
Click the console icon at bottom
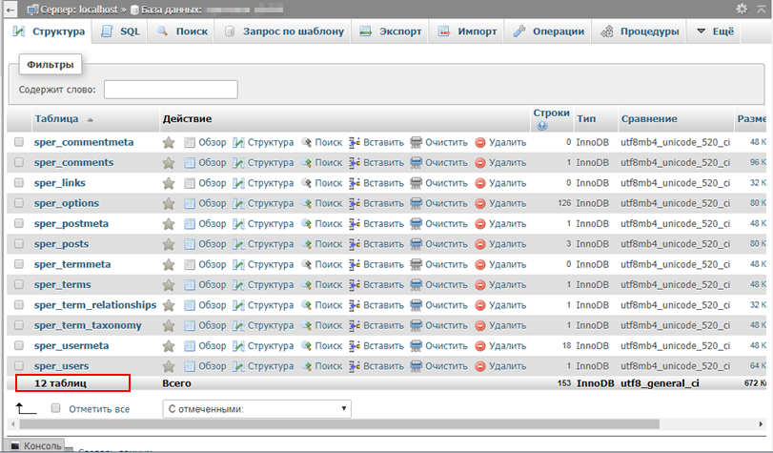[x=15, y=445]
